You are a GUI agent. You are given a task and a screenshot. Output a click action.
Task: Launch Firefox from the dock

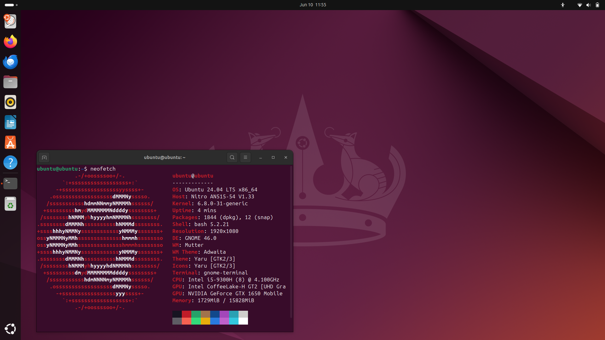click(x=10, y=42)
